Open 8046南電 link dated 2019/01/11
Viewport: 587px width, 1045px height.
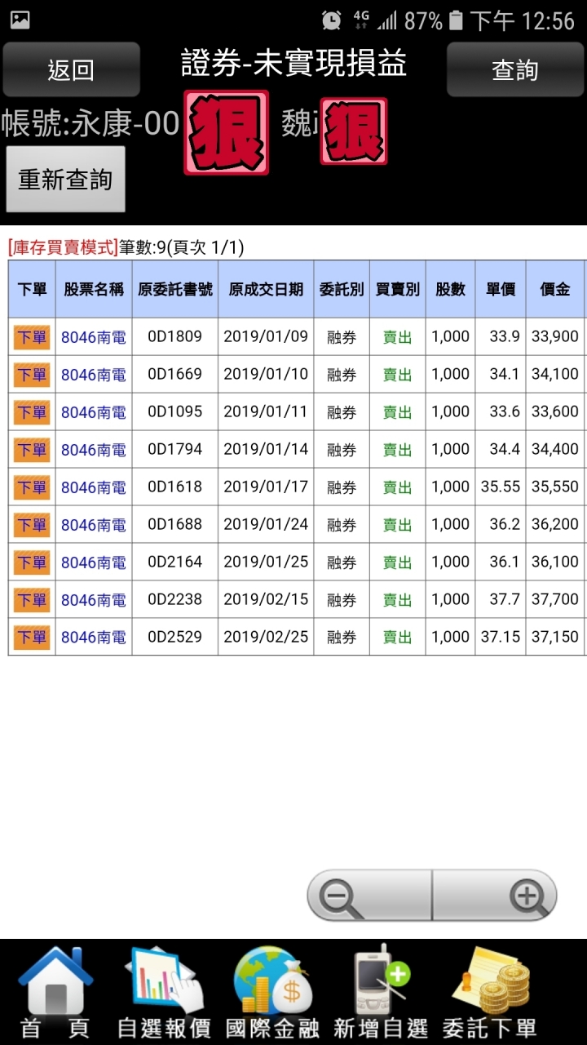click(x=94, y=412)
